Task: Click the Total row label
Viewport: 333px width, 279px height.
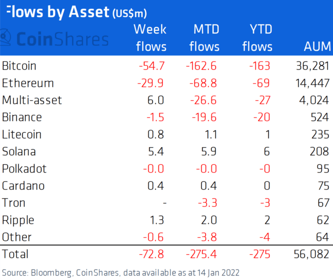Action: [x=15, y=254]
